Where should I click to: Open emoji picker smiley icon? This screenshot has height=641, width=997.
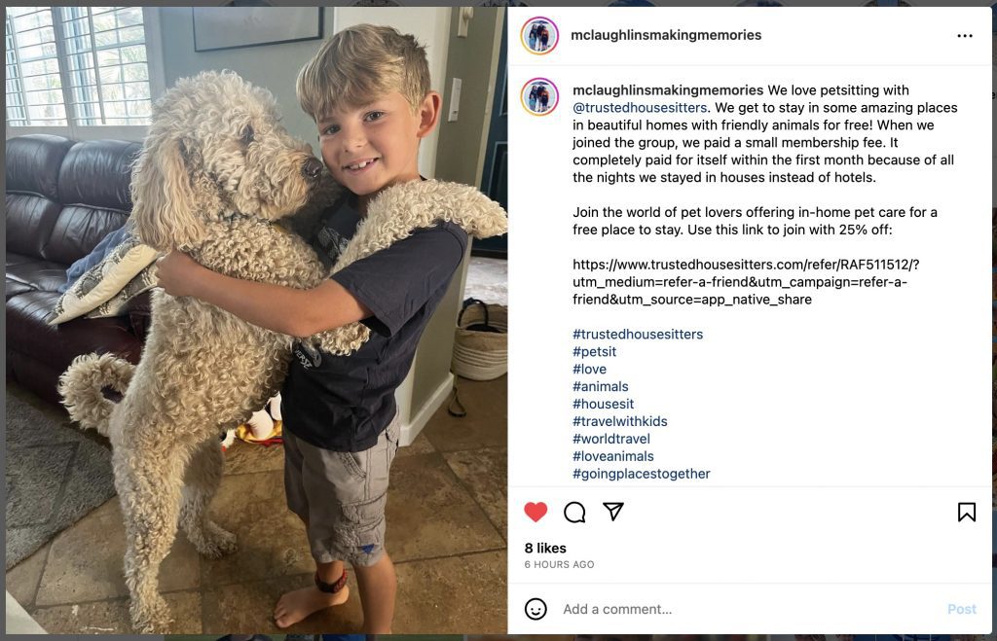pyautogui.click(x=535, y=609)
